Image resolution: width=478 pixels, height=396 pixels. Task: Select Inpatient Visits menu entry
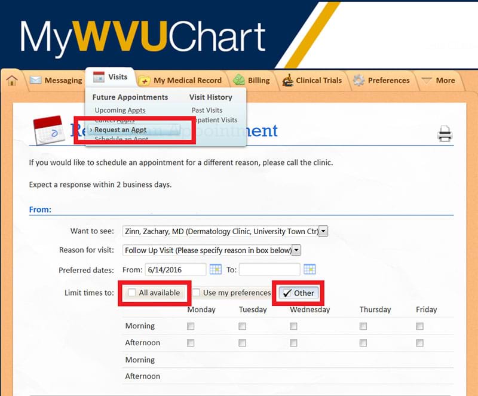pos(216,120)
